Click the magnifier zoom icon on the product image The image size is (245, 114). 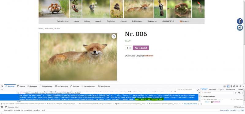114,36
